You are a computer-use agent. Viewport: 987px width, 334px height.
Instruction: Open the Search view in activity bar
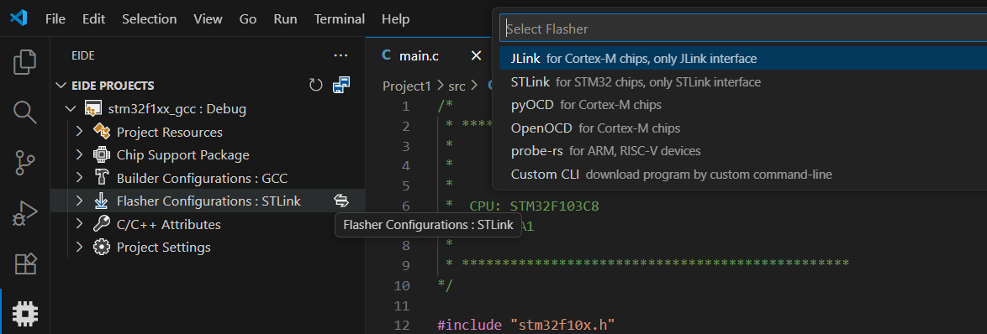tap(24, 112)
